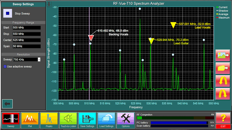Click the Start frequency field 500 MHz
This screenshot has width=232, height=130.
pyautogui.click(x=27, y=27)
